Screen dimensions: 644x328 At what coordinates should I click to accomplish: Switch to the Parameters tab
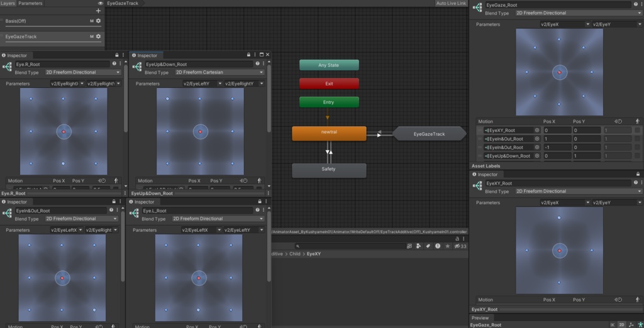[30, 3]
